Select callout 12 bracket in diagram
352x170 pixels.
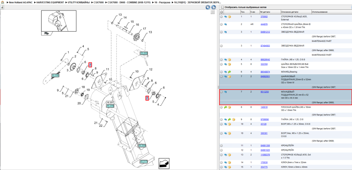tap(151, 69)
